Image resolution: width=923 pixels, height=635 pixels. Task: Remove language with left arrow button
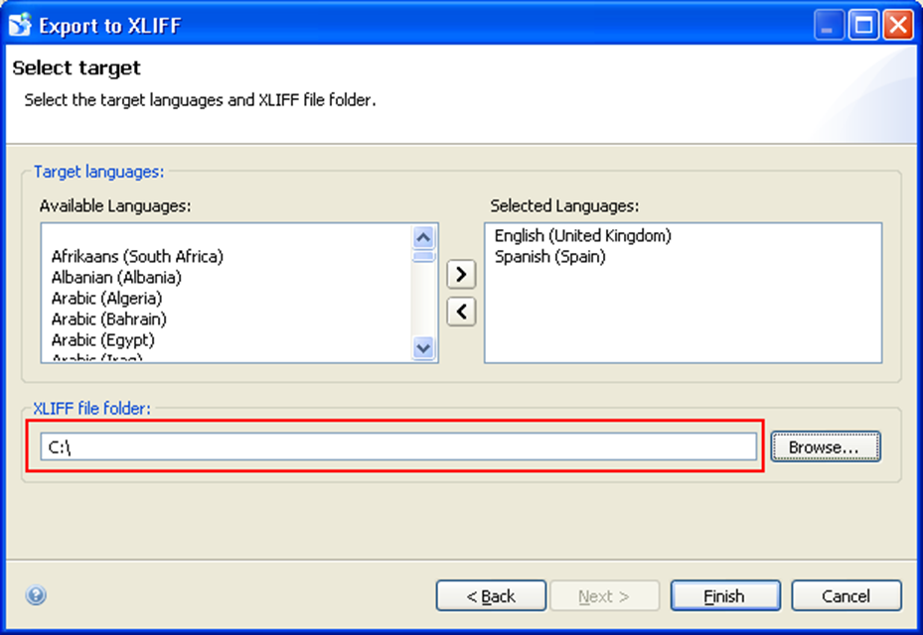[460, 312]
